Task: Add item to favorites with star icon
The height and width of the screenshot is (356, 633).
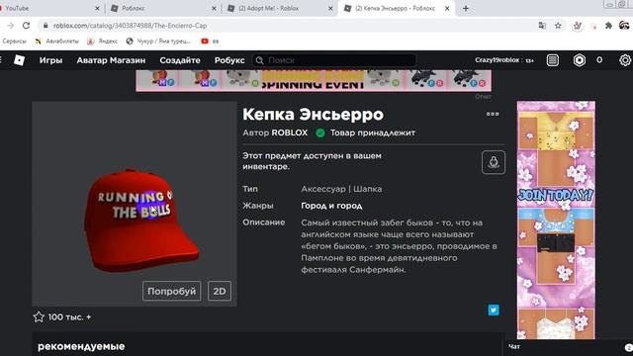Action: [x=39, y=316]
